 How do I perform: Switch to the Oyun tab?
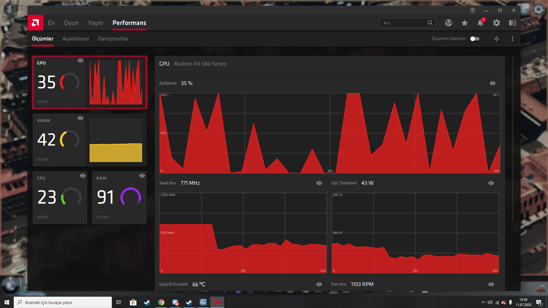click(71, 23)
